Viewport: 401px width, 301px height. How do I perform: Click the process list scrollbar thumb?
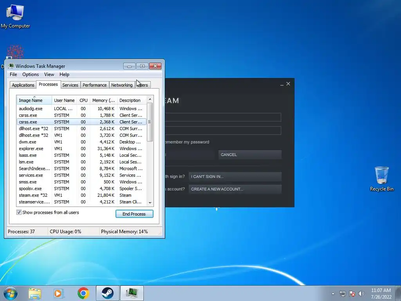click(x=150, y=122)
